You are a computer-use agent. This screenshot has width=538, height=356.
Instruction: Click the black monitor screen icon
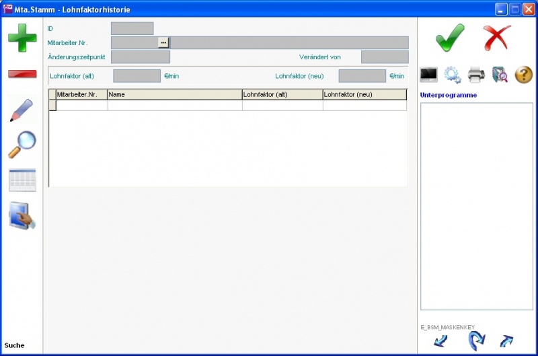tap(429, 75)
